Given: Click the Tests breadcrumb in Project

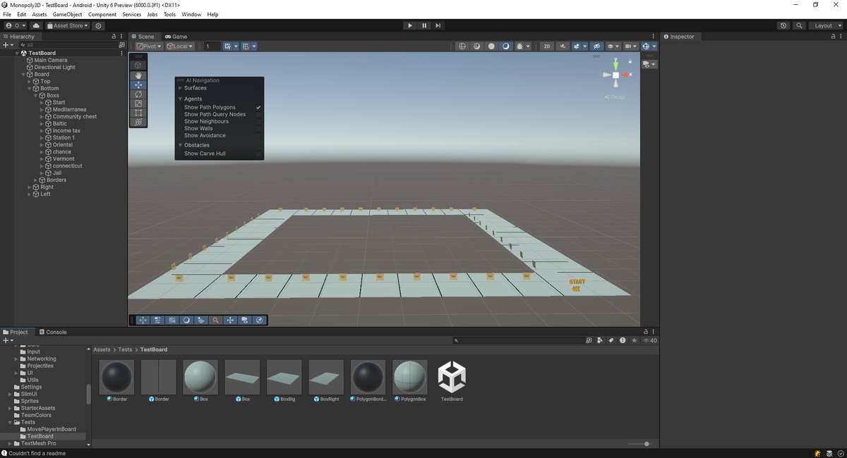Looking at the screenshot, I should [125, 349].
